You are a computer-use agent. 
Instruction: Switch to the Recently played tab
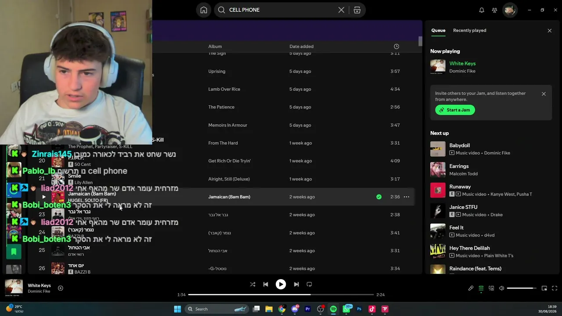point(469,30)
